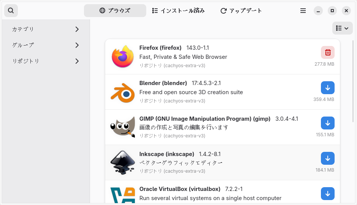
Task: Install GIMP using its download button
Action: coord(327,123)
